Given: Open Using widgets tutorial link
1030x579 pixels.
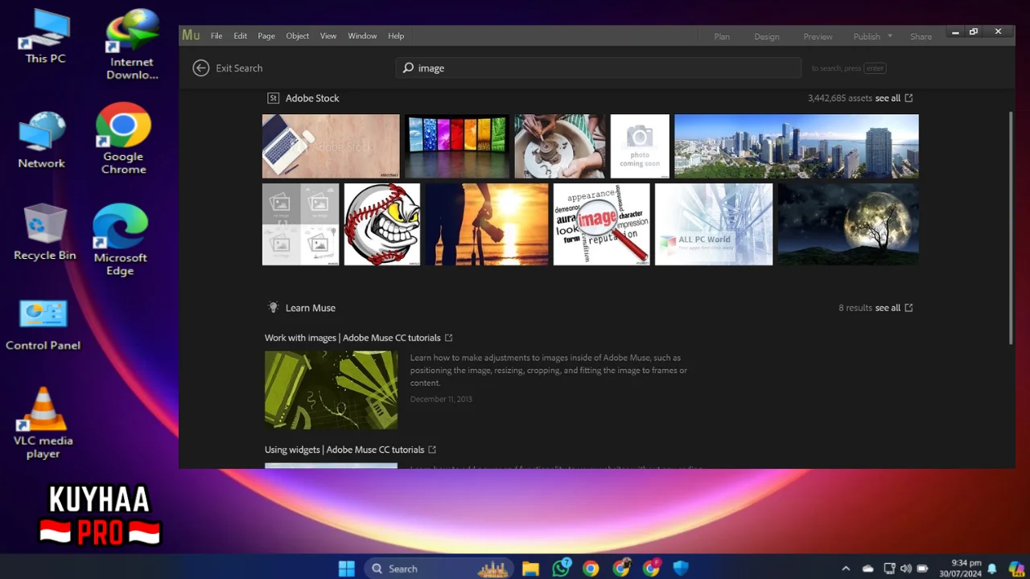Looking at the screenshot, I should click(344, 450).
